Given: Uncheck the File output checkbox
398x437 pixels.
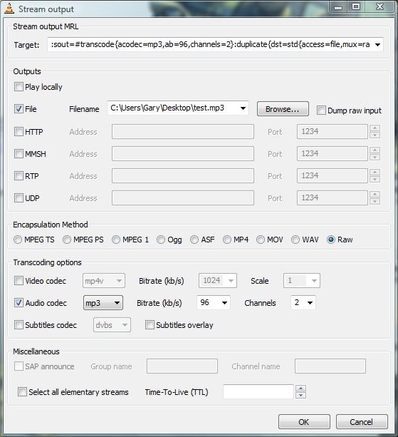Looking at the screenshot, I should coord(19,108).
